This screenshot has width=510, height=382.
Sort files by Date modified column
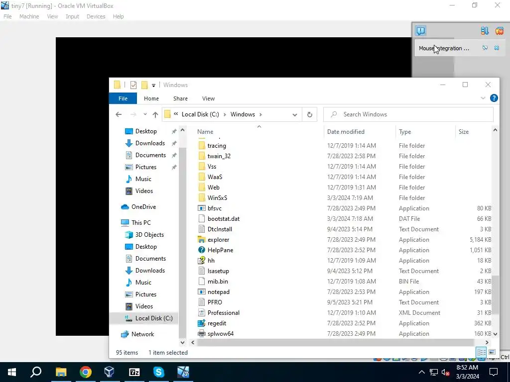click(346, 131)
